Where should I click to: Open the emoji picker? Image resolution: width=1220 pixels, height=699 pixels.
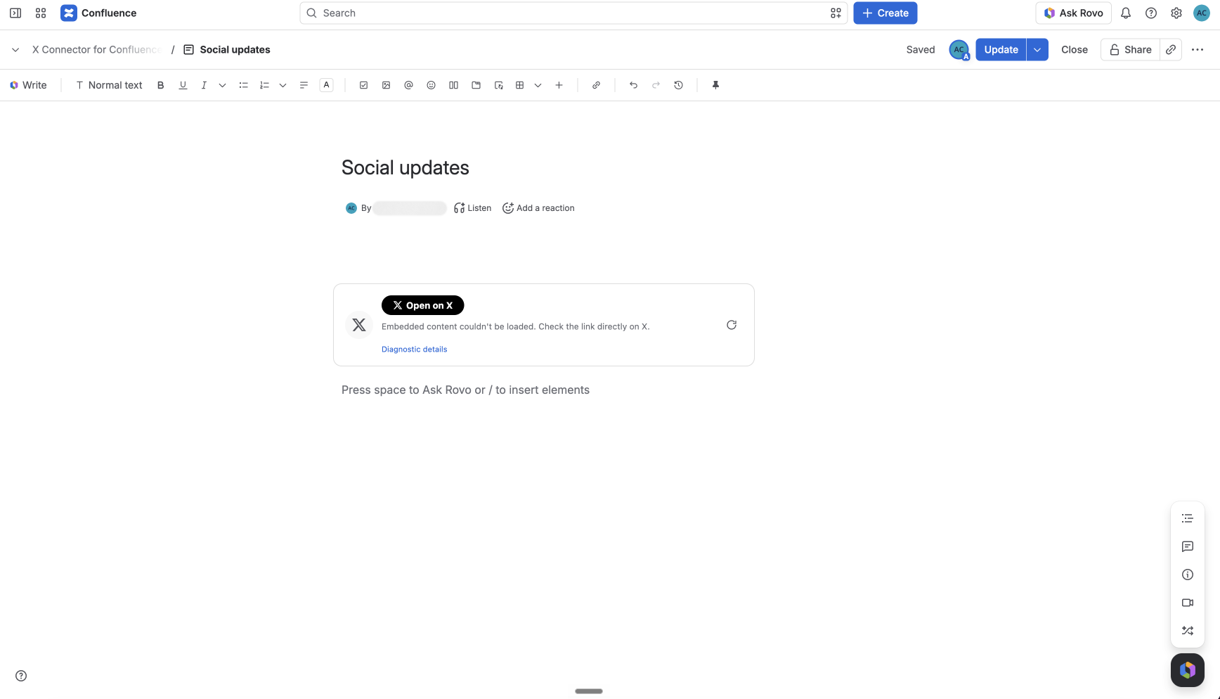point(431,85)
